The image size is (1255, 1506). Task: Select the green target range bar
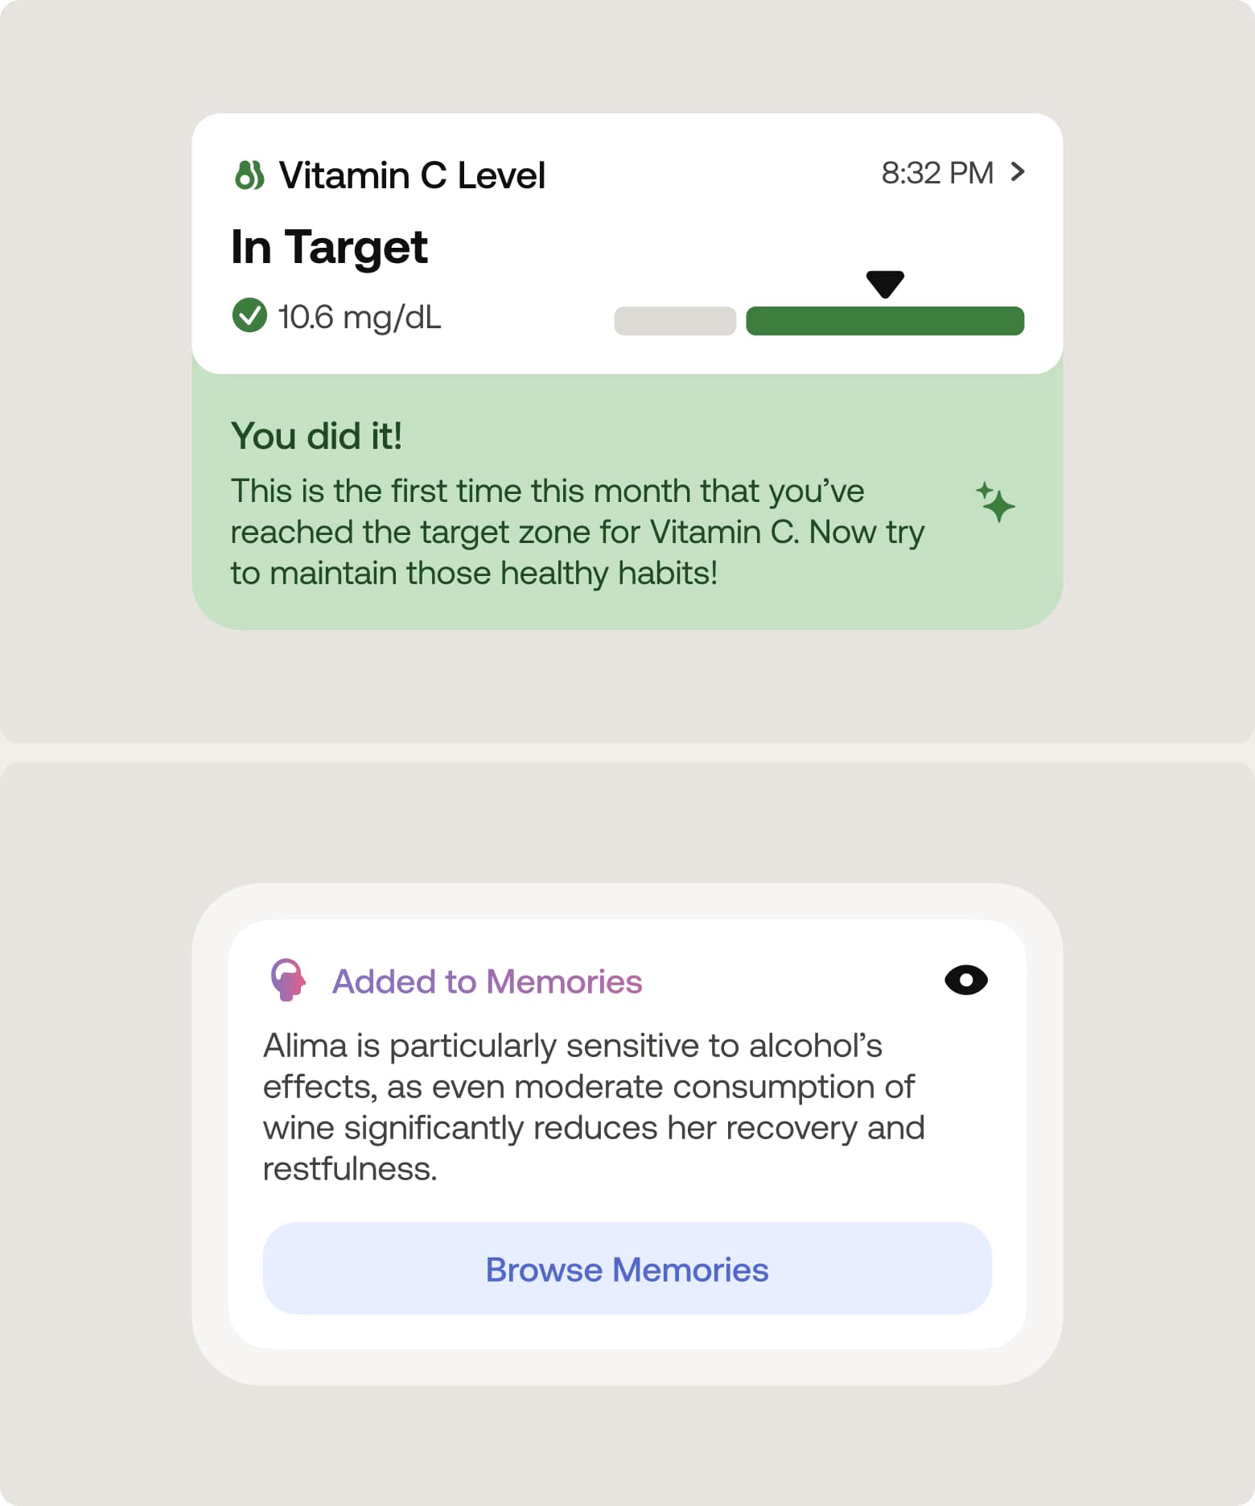(x=885, y=320)
